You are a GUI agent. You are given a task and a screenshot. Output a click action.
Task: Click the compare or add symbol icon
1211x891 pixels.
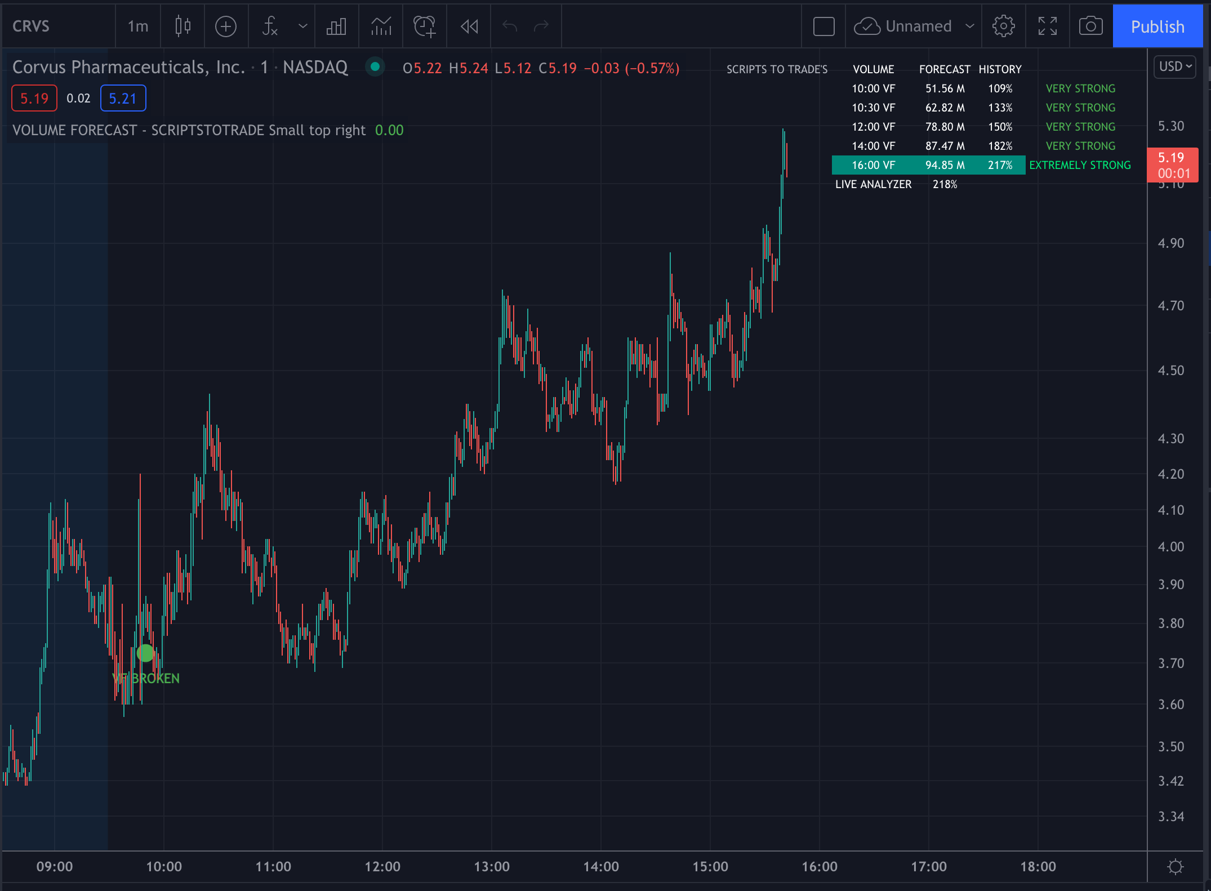click(226, 26)
